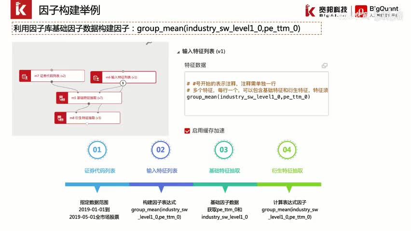Viewport: 411px width, 231px height.
Task: Click the top input port of m7 node
Action: 52,70
